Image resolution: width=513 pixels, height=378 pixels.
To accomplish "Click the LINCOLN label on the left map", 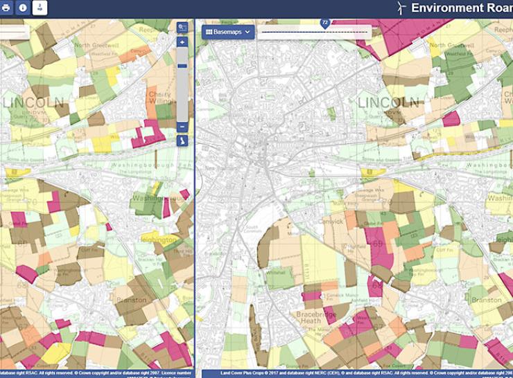I will 33,102.
